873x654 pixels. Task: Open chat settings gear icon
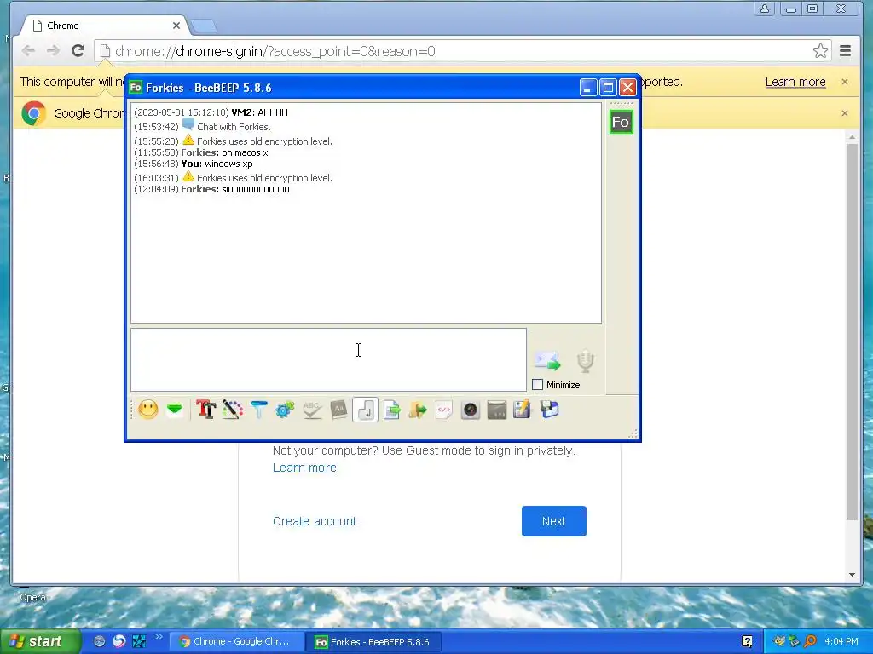[285, 410]
